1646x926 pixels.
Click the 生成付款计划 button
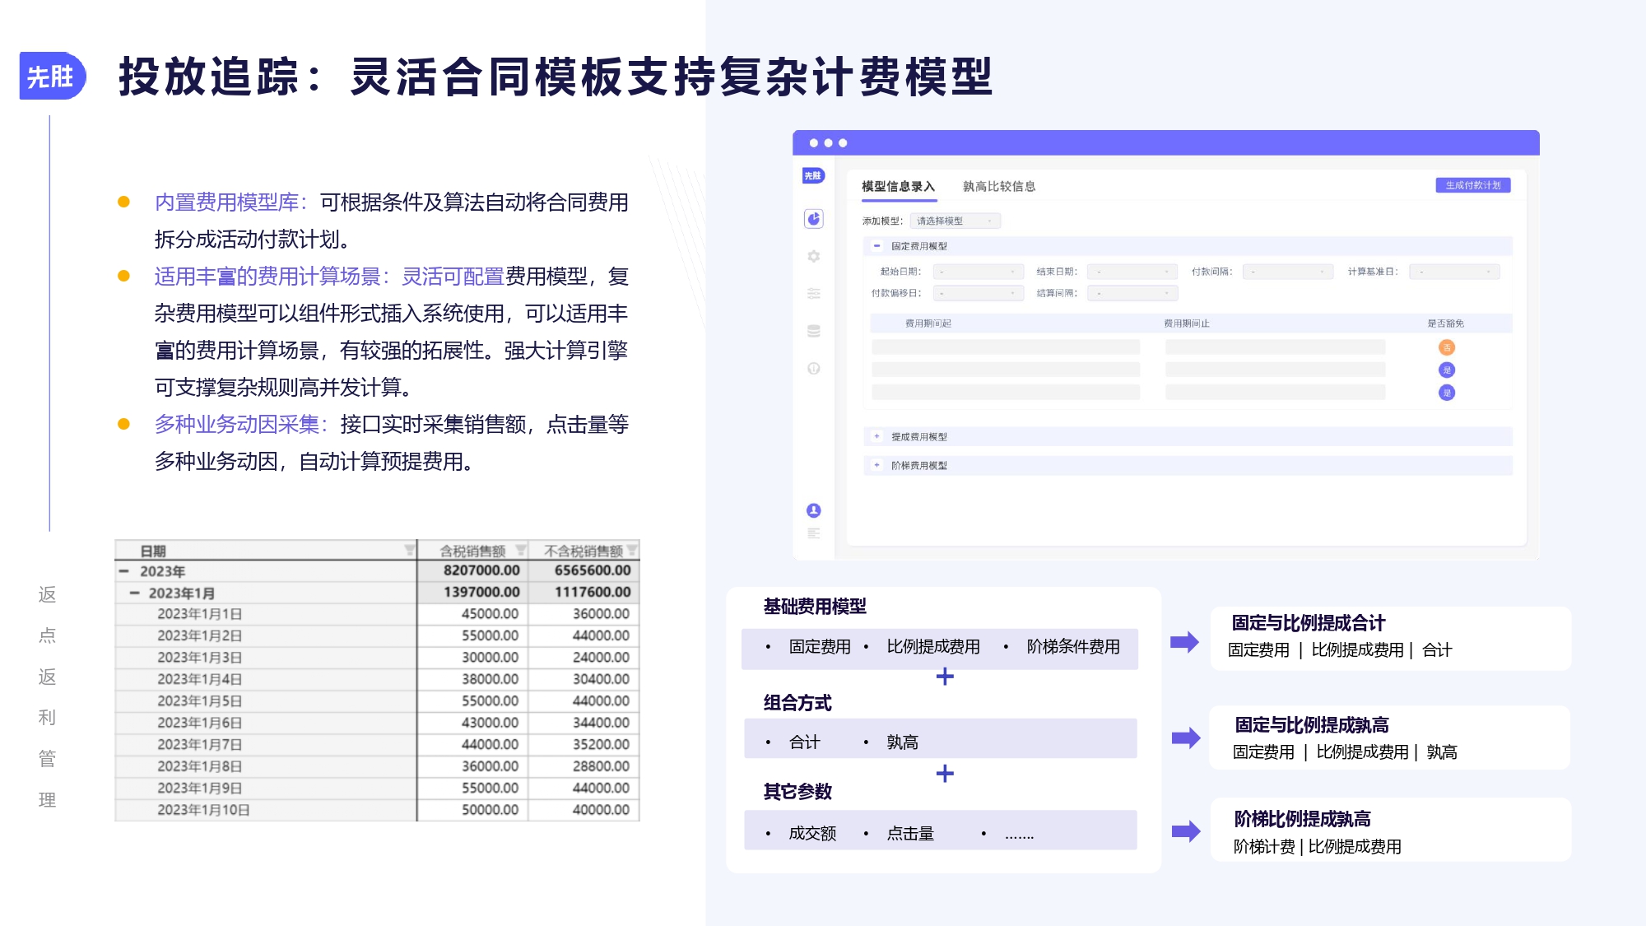1473,185
